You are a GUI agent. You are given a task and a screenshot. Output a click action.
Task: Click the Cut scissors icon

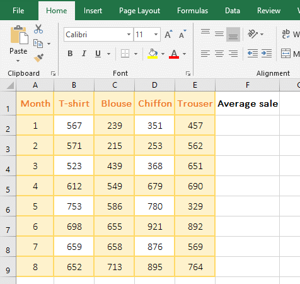(x=38, y=29)
